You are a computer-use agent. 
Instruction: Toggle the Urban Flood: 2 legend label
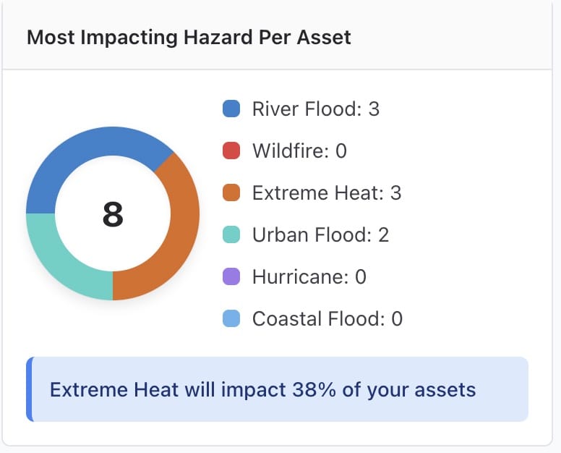(x=320, y=235)
